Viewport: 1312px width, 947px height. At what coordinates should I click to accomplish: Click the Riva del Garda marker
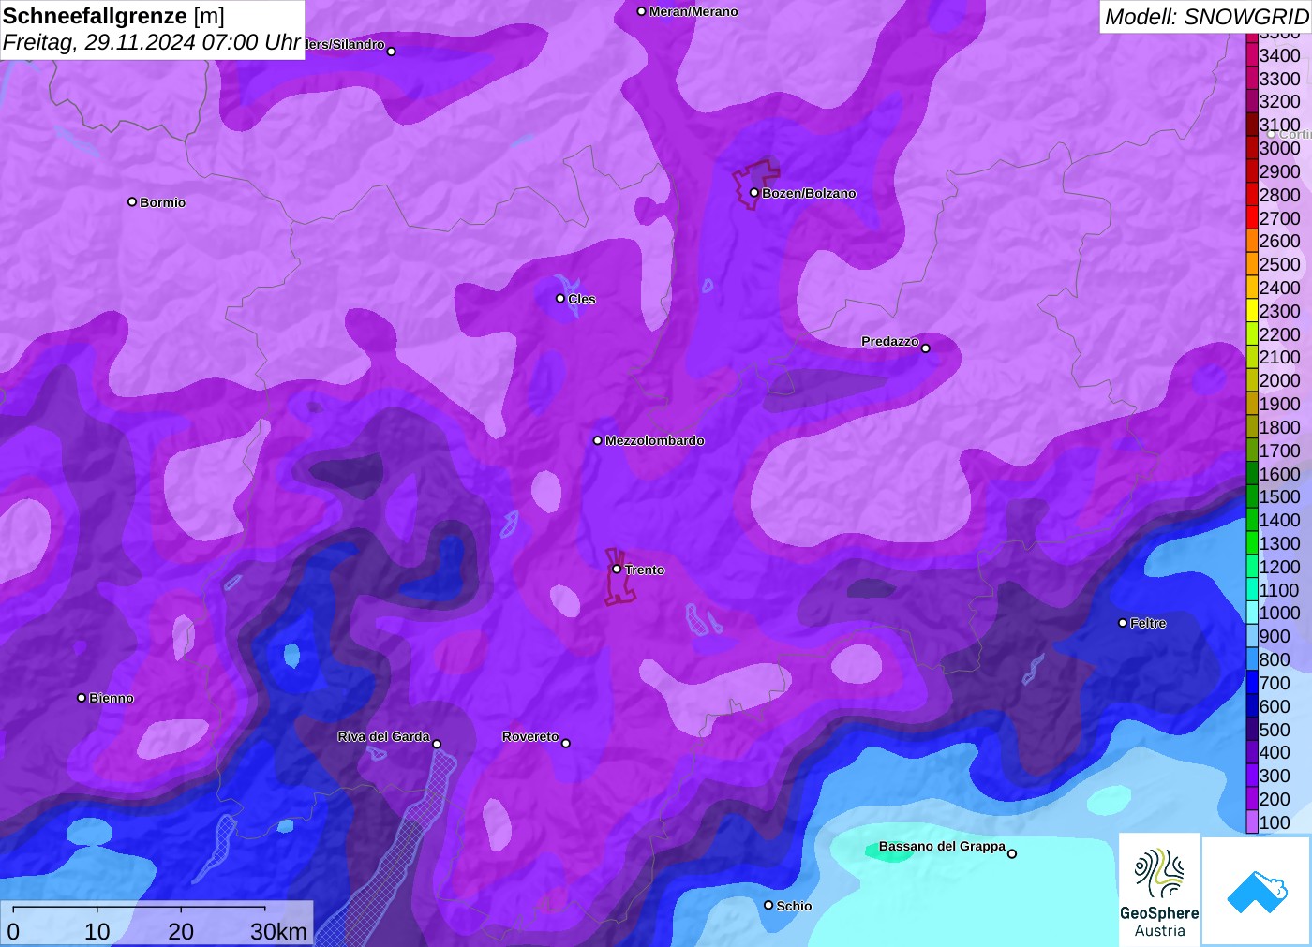(x=437, y=744)
